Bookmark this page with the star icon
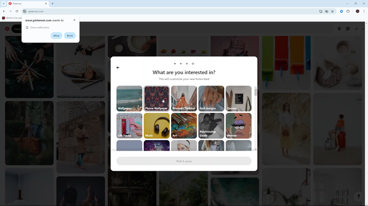This screenshot has height=206, width=368. (332, 11)
